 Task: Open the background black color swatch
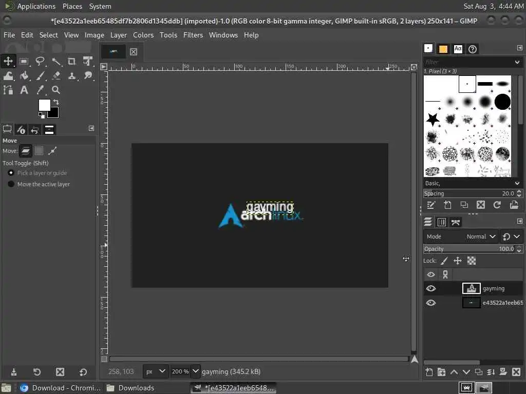tap(54, 113)
